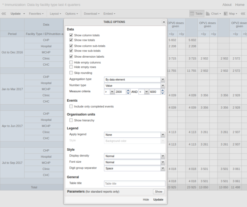Collapse left panel with triple-chevron icon
Image resolution: width=247 pixels, height=207 pixels.
4,14
